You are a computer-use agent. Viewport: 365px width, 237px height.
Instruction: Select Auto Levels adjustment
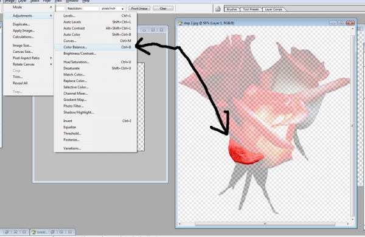point(96,22)
